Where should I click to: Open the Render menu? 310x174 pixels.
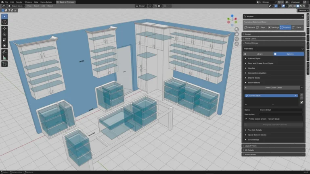click(19, 2)
